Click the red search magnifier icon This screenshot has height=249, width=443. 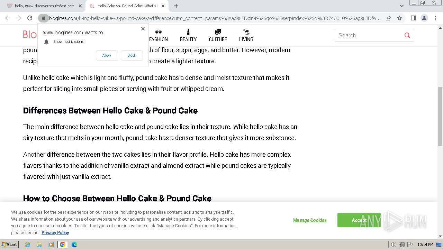(407, 35)
